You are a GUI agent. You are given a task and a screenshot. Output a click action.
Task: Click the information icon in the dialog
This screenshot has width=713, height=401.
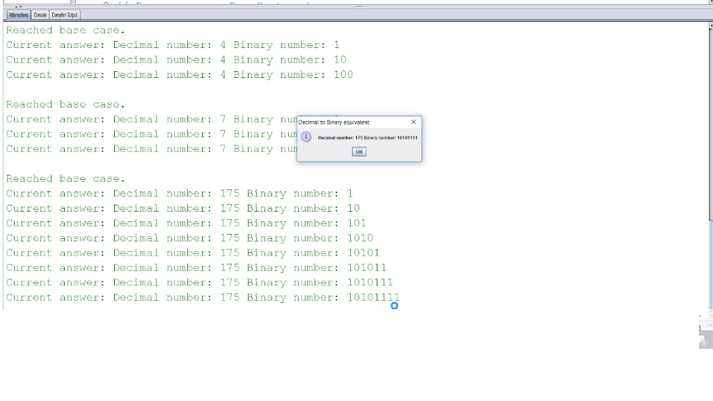click(306, 137)
